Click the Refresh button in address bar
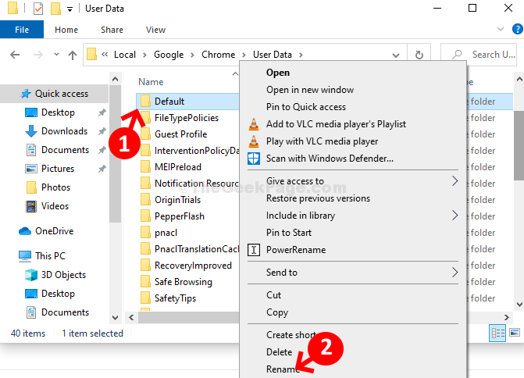This screenshot has width=524, height=378. (x=419, y=55)
